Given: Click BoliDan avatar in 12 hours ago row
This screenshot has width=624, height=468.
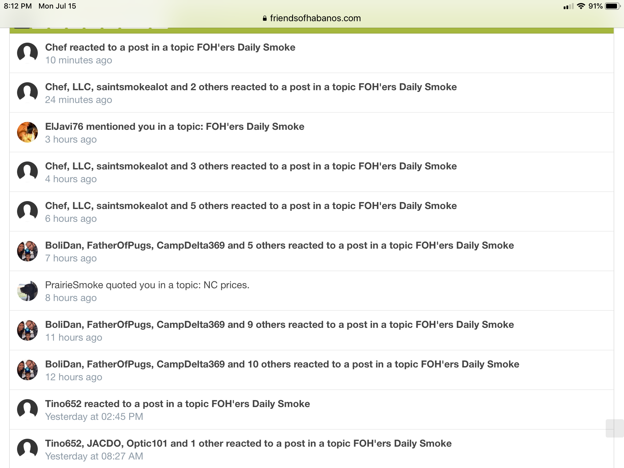Looking at the screenshot, I should coord(27,370).
